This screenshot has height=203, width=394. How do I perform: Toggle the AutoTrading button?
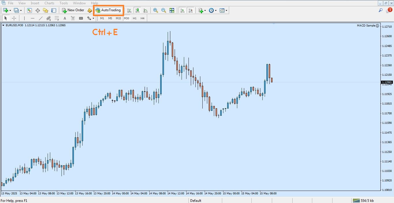click(108, 10)
